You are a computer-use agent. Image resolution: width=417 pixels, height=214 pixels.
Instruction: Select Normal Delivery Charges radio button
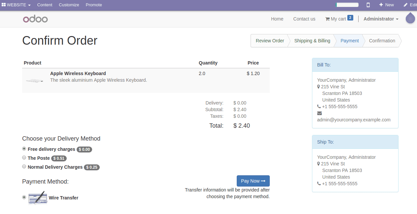[24, 167]
